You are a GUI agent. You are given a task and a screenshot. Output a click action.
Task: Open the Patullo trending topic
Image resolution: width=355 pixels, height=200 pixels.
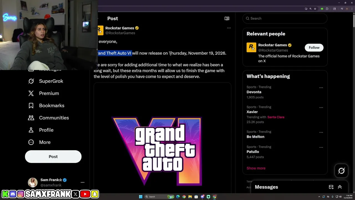[x=253, y=152]
